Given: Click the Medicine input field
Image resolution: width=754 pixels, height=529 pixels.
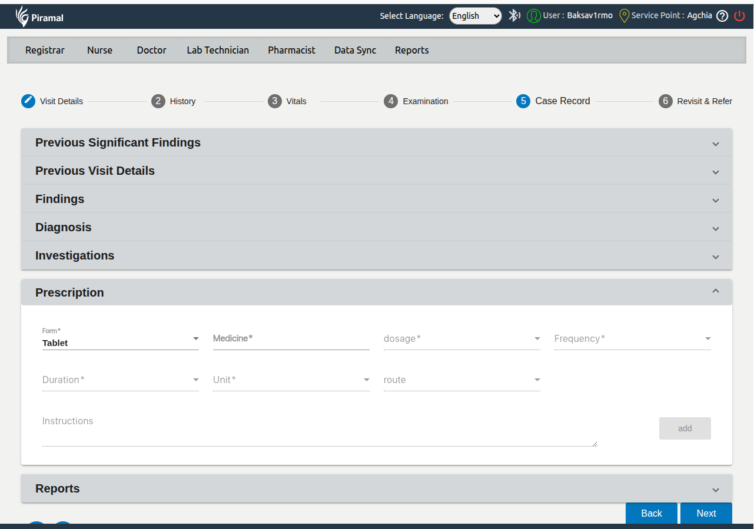Looking at the screenshot, I should coord(291,339).
